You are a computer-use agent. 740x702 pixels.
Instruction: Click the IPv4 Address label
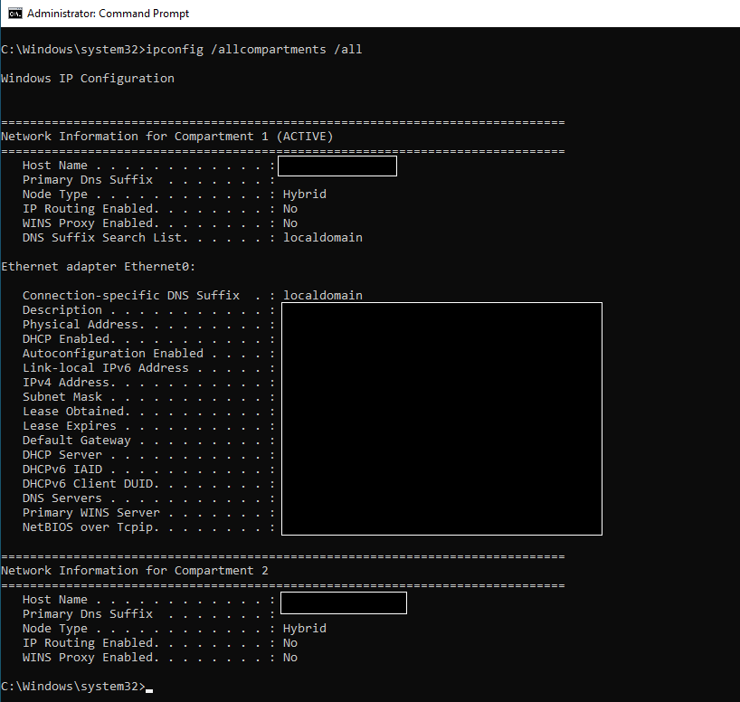(x=66, y=383)
